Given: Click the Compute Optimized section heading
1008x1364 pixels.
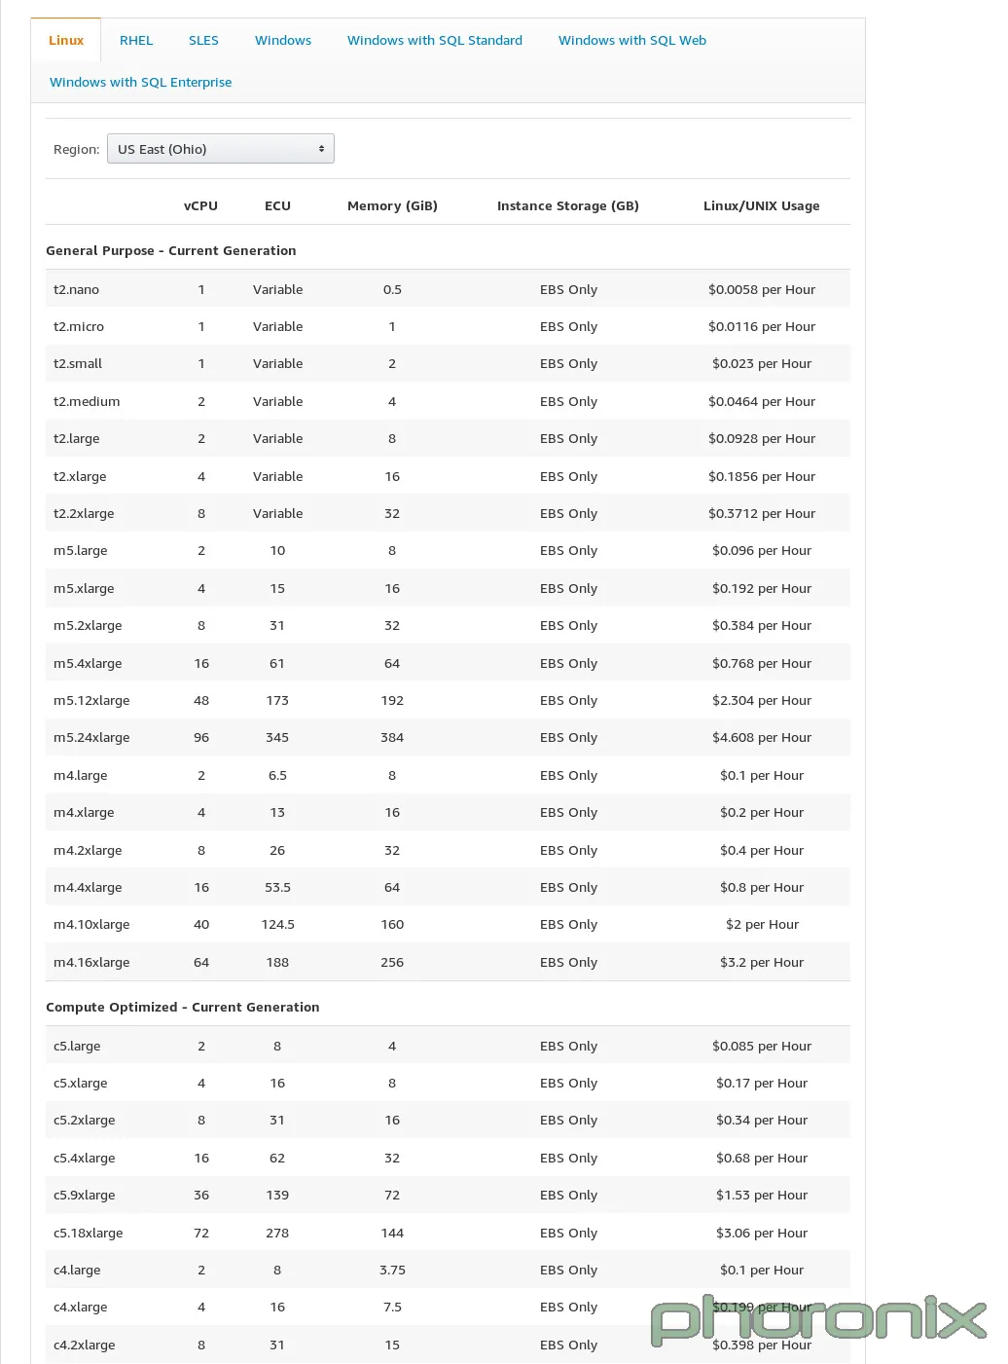Looking at the screenshot, I should (182, 1007).
